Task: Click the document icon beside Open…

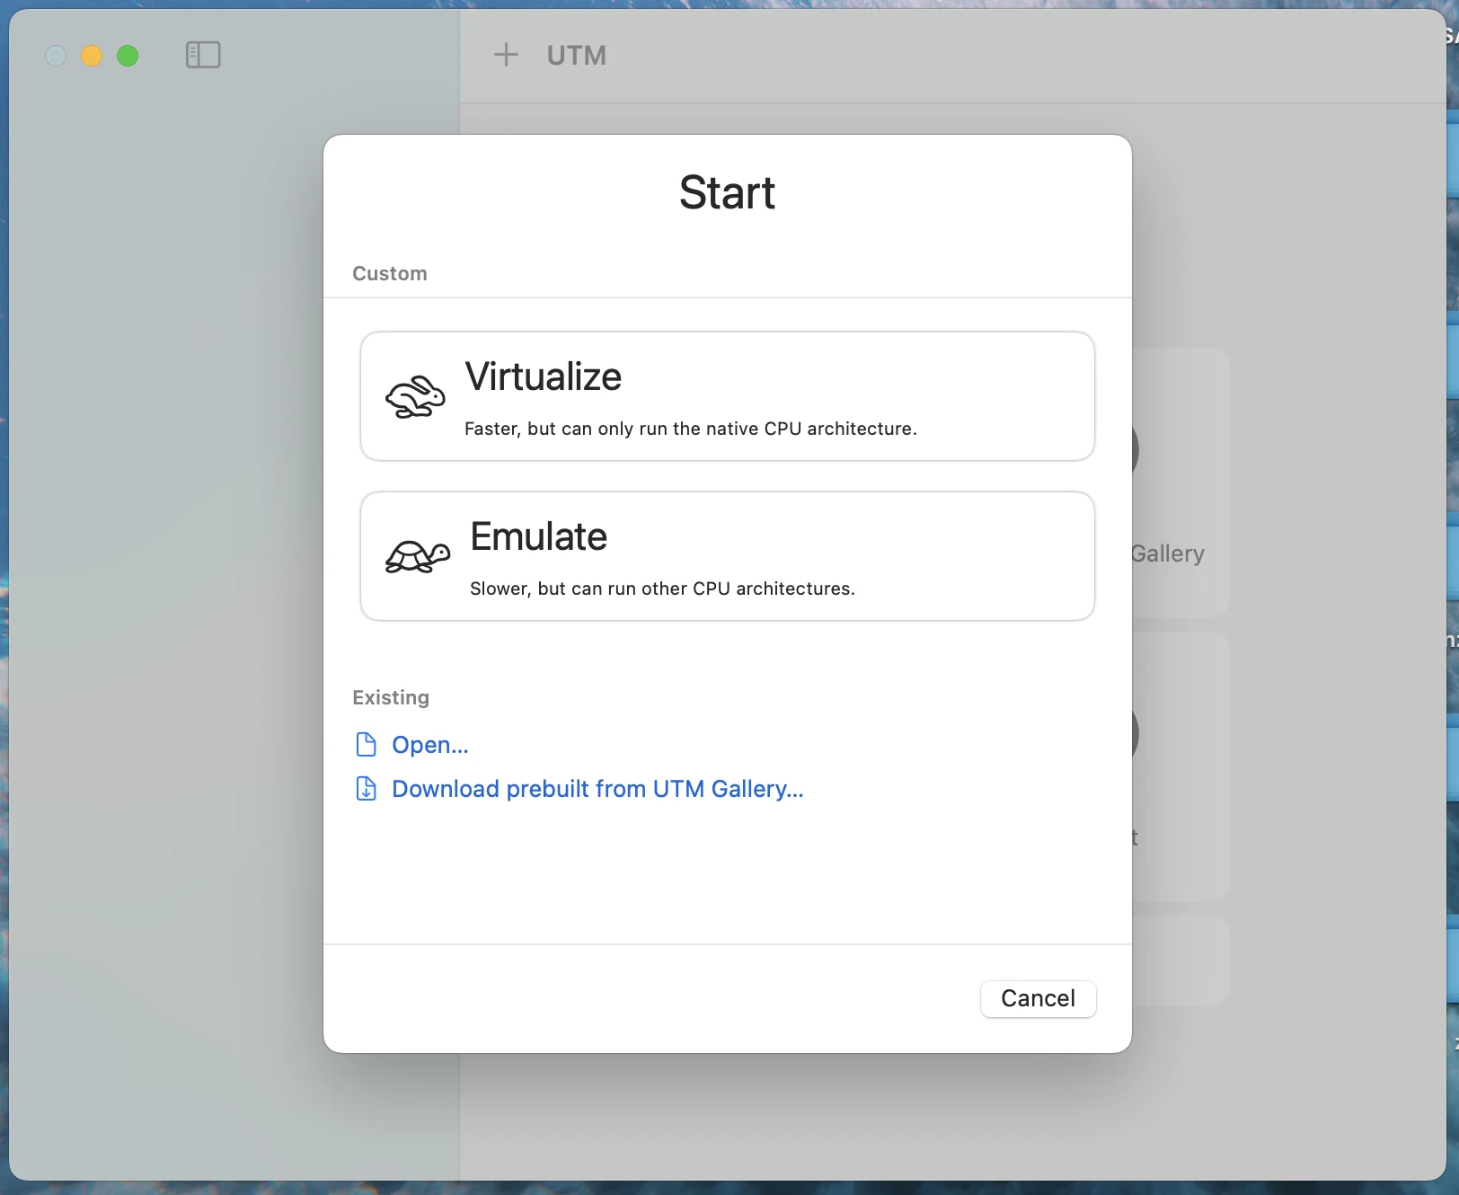Action: point(366,745)
